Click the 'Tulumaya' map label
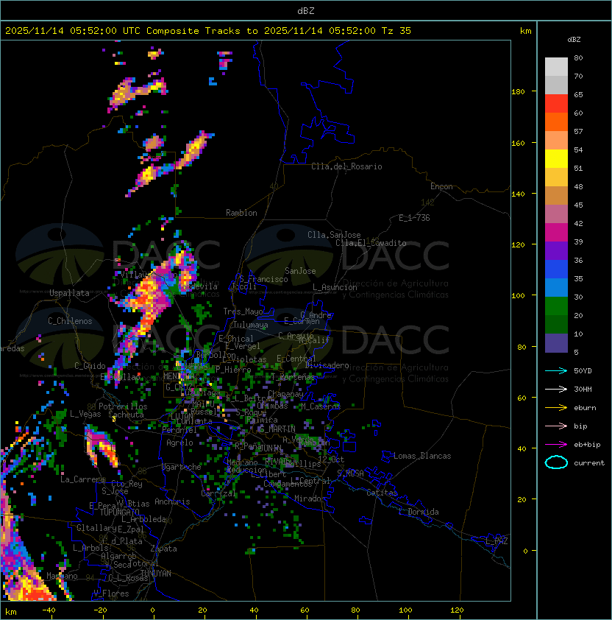The width and height of the screenshot is (612, 620). tap(251, 325)
